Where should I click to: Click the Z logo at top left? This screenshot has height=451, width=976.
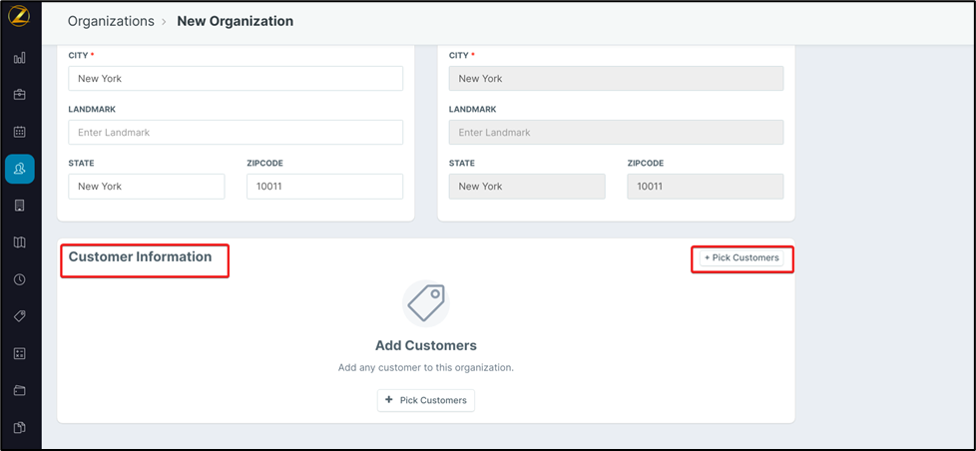click(x=19, y=19)
